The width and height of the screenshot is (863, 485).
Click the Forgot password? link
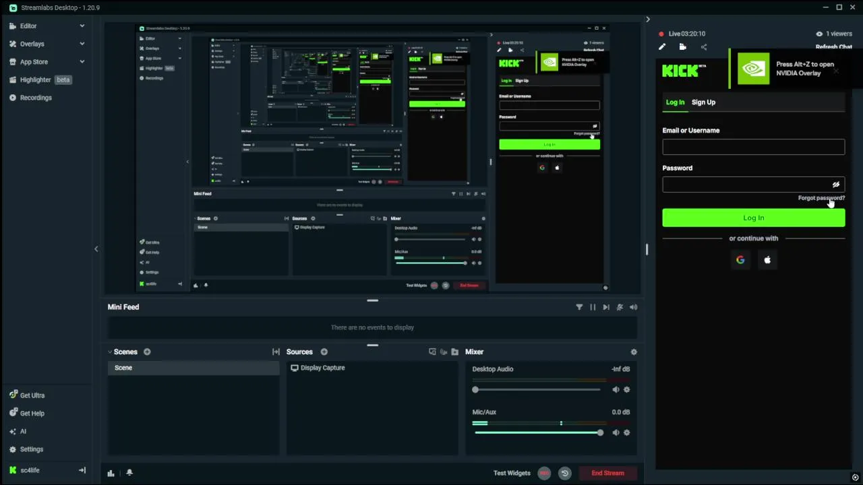821,198
